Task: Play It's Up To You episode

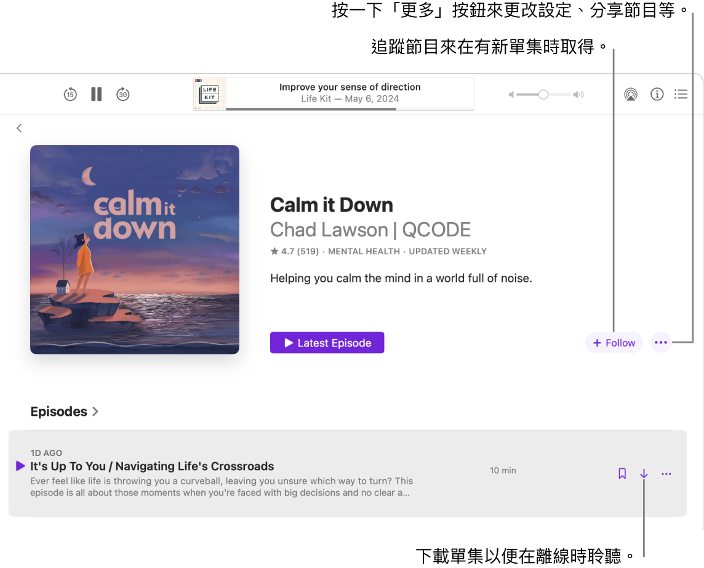Action: 20,466
